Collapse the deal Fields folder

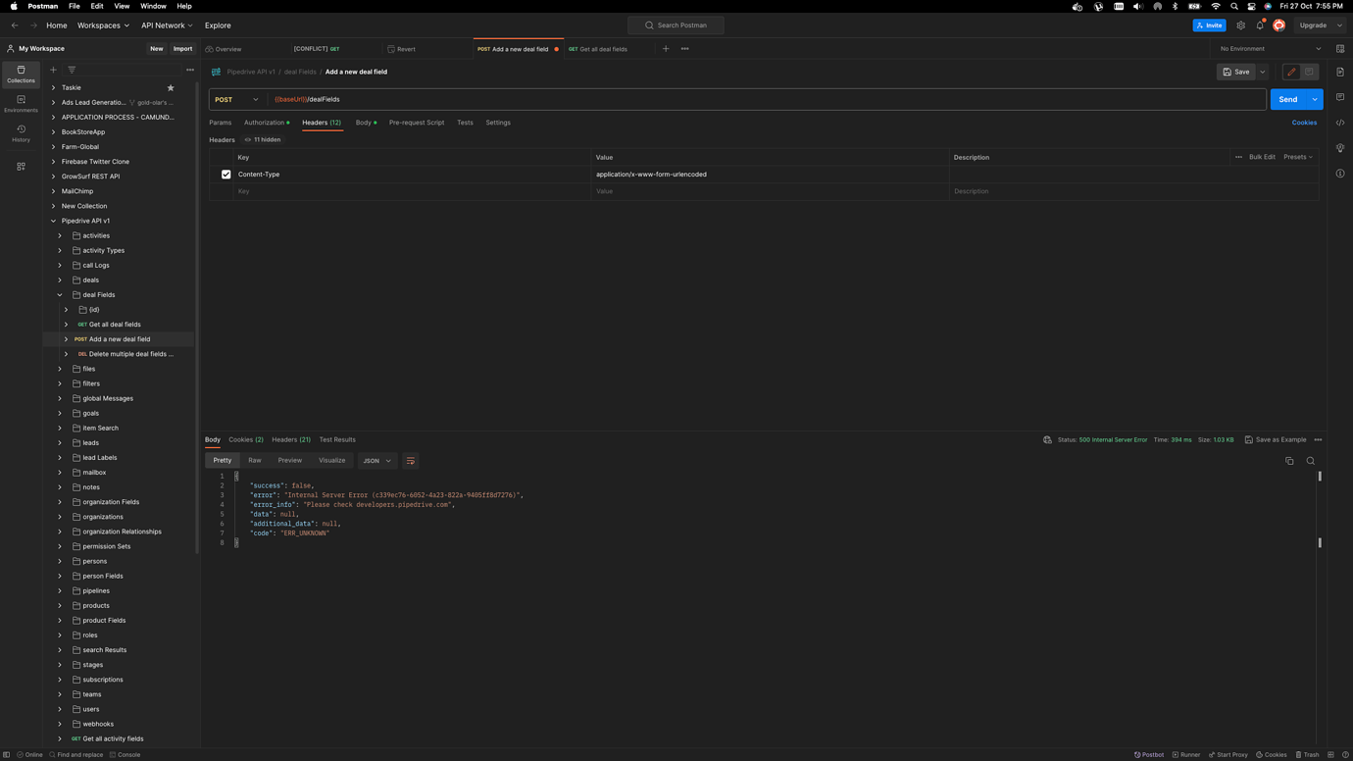click(x=60, y=294)
